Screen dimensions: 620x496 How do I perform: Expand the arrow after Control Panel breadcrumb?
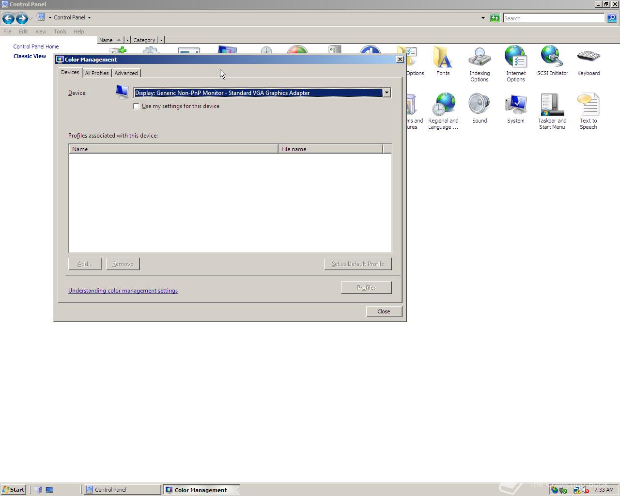[89, 17]
